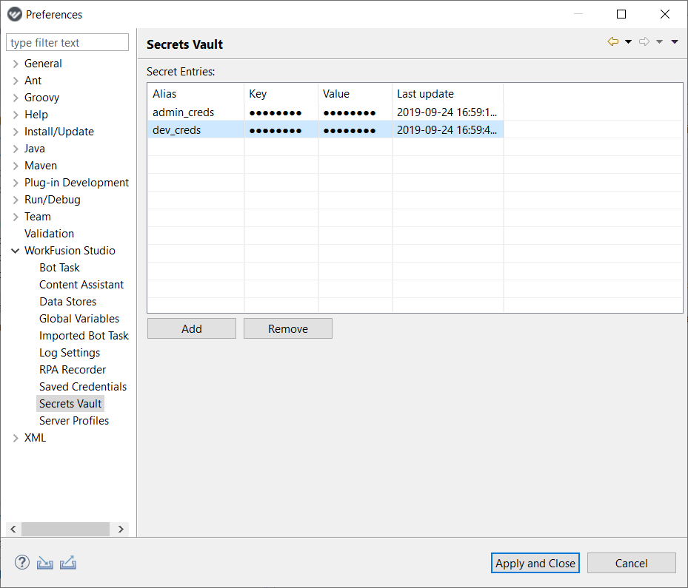Select the WorkFusion Studio label

pyautogui.click(x=70, y=251)
